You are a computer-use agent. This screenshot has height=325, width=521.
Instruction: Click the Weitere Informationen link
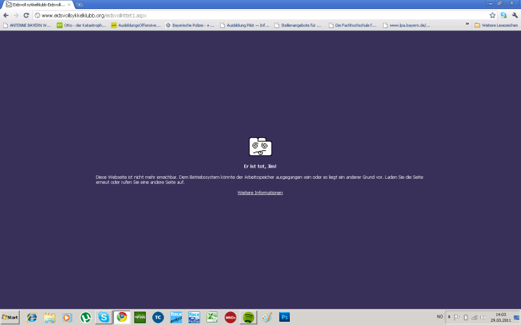click(x=260, y=193)
